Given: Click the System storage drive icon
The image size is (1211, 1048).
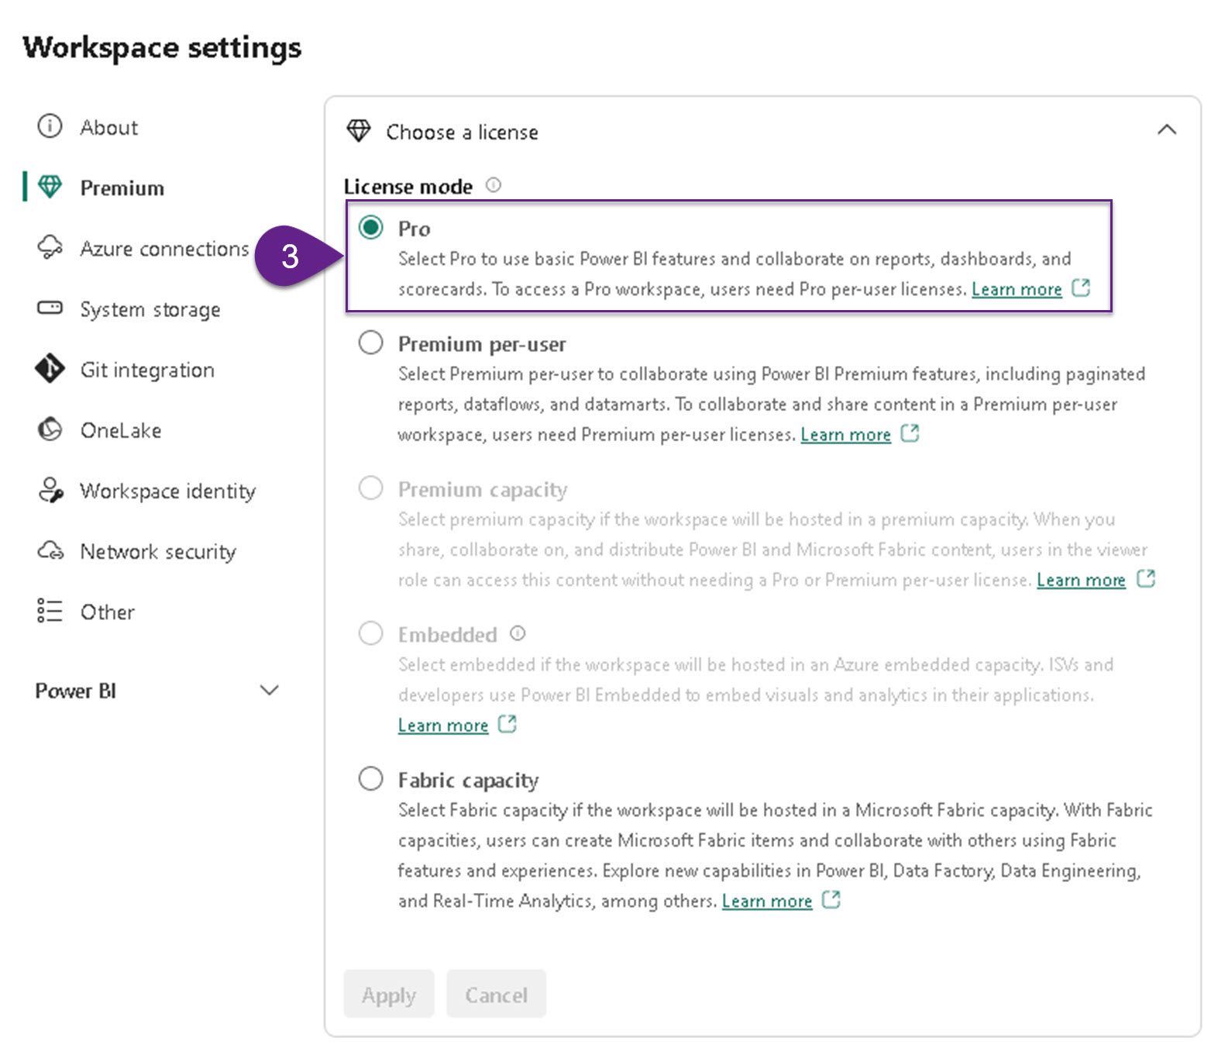Looking at the screenshot, I should tap(50, 308).
